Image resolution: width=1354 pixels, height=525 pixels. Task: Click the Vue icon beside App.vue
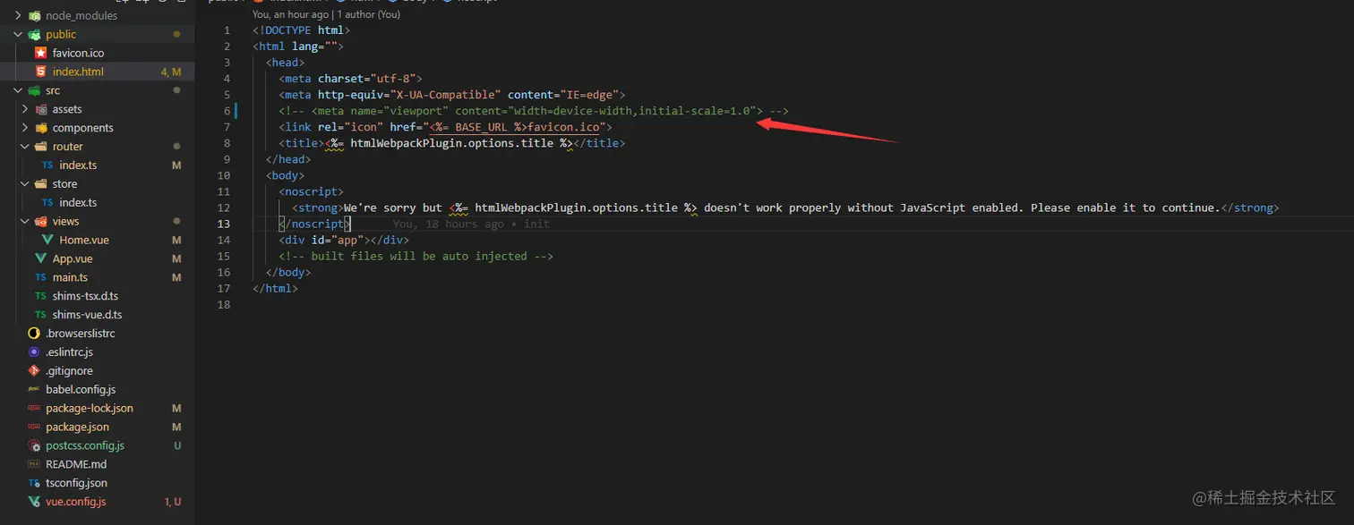pos(40,259)
